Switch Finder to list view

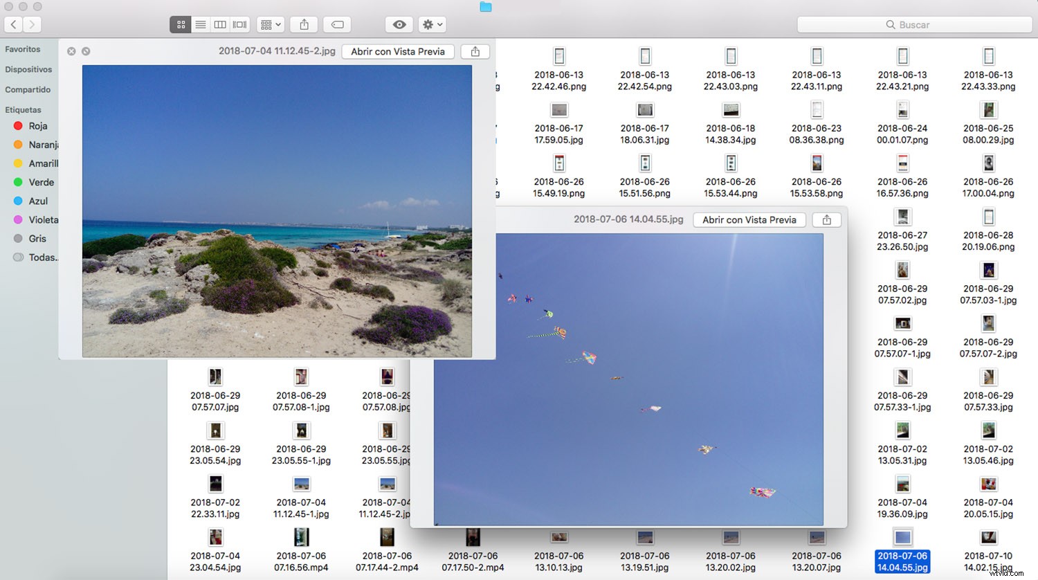[x=200, y=24]
